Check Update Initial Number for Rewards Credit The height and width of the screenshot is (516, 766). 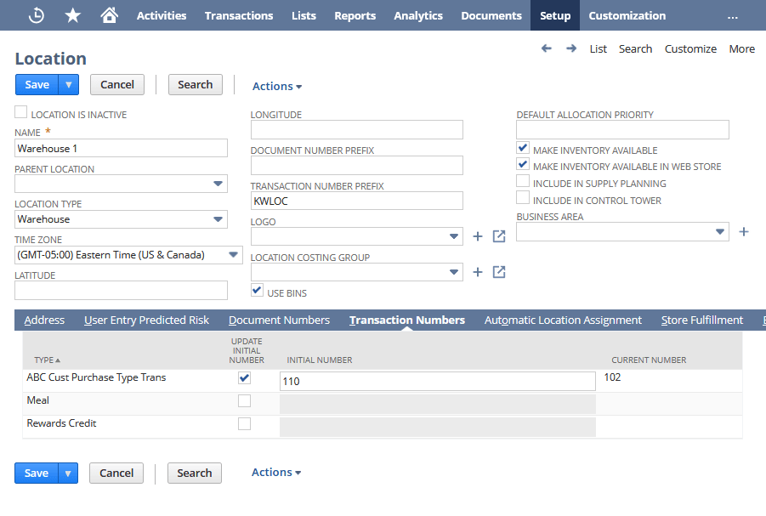(x=244, y=423)
